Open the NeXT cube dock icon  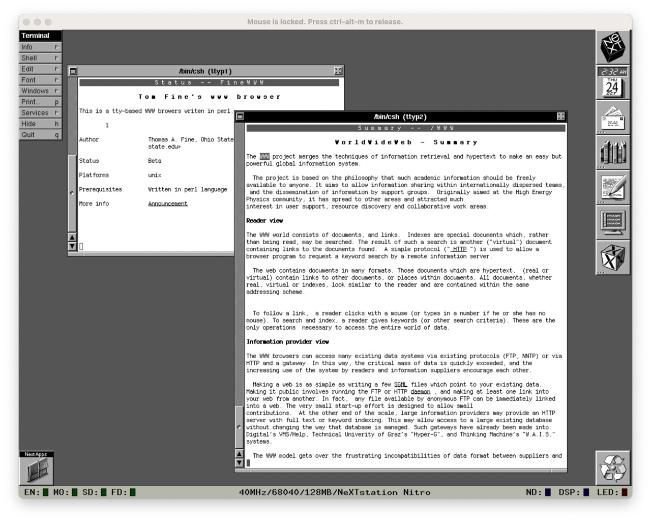(613, 47)
